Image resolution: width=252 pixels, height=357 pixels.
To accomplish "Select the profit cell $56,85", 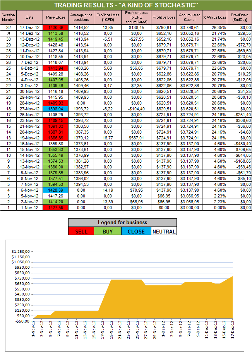I will tap(136, 68).
